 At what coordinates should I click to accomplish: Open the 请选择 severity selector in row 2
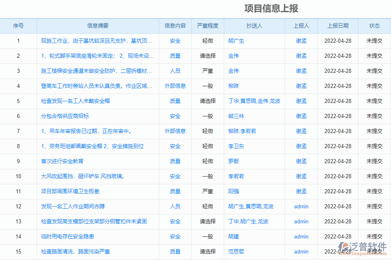coord(208,56)
